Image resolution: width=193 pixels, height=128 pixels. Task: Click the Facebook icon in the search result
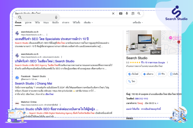[17, 77]
